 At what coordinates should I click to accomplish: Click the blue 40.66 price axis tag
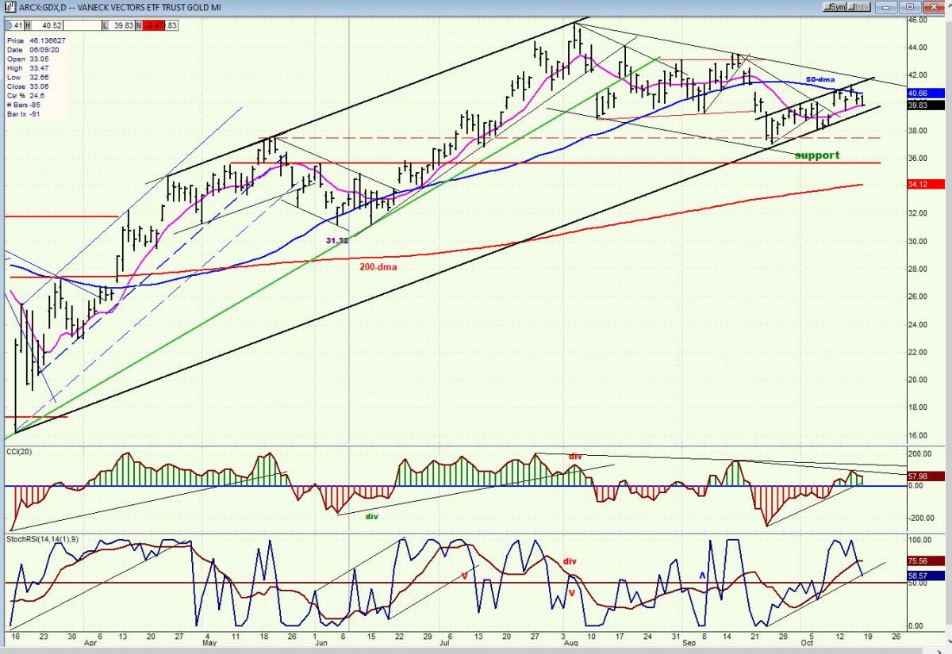(925, 93)
